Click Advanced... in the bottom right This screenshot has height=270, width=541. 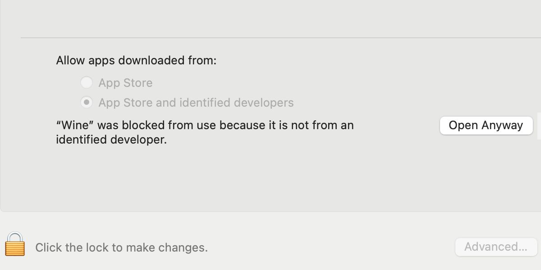pyautogui.click(x=496, y=247)
